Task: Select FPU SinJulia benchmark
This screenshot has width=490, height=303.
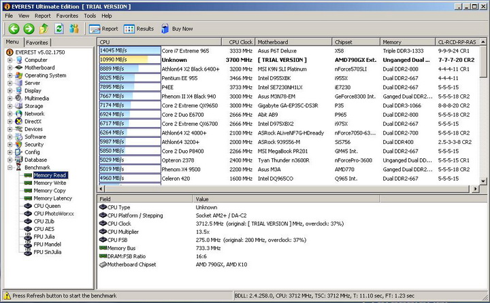Action: 47,252
